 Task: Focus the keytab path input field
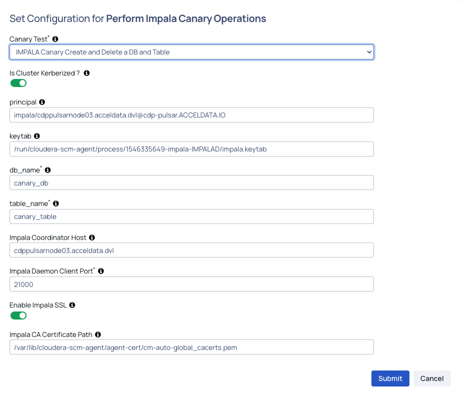point(192,149)
